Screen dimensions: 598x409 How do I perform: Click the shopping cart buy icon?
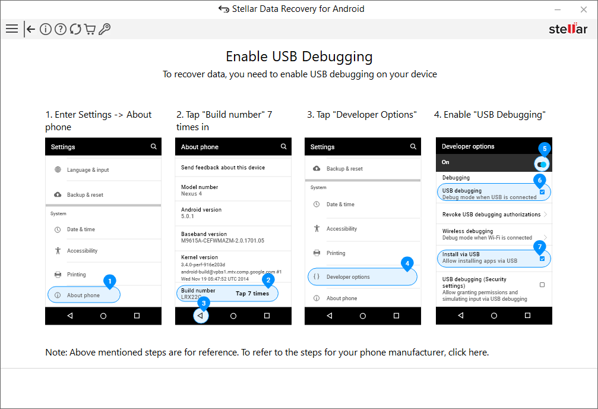point(90,29)
